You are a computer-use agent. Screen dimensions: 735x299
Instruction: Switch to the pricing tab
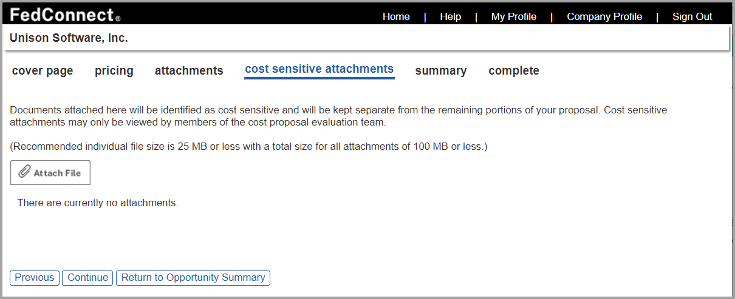click(x=114, y=71)
